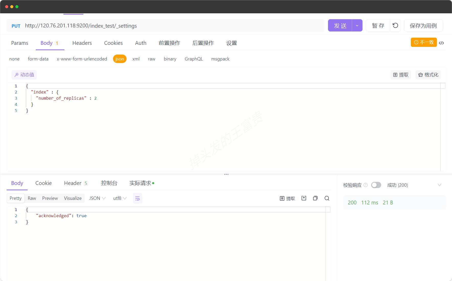Open the 设置 tab

pos(232,43)
